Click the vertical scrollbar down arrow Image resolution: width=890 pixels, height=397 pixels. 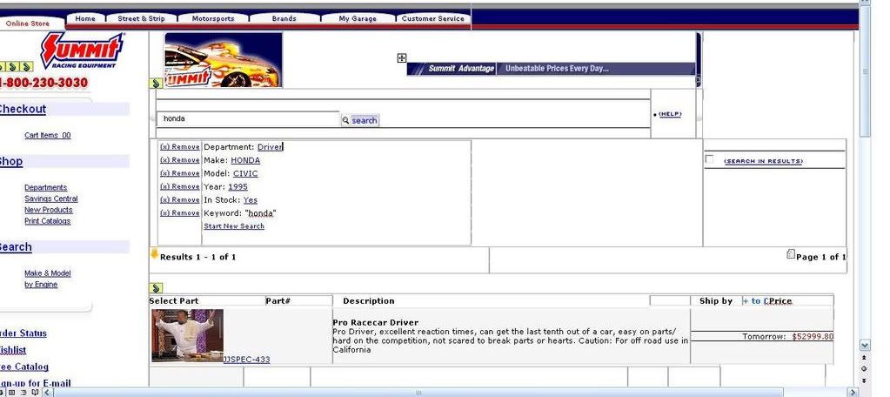(864, 346)
